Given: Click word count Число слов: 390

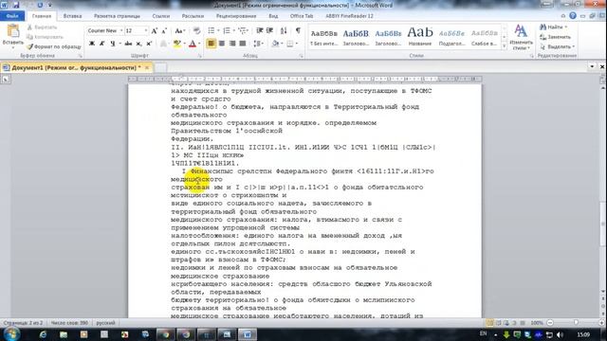Looking at the screenshot, I should [x=69, y=323].
